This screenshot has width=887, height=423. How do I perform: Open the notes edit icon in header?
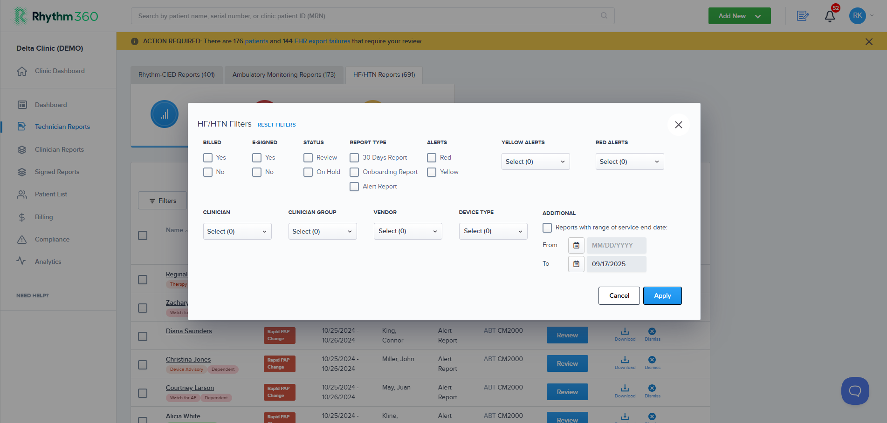tap(803, 16)
